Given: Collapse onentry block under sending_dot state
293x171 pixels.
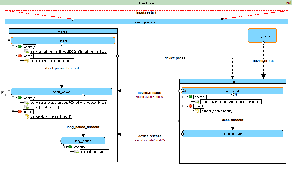Looking at the screenshot, I should 184,97.
